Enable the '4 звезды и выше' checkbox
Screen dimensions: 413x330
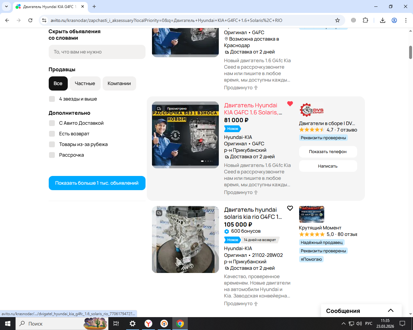click(52, 99)
